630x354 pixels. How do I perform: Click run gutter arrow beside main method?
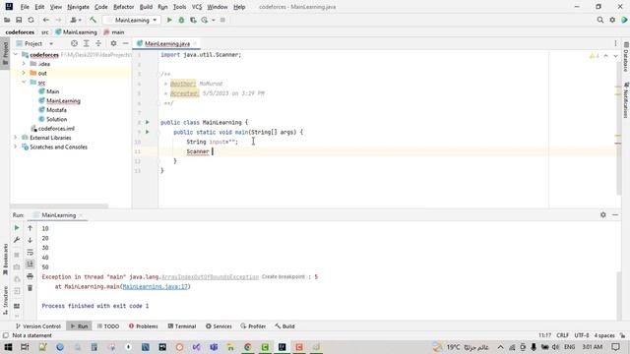[148, 132]
